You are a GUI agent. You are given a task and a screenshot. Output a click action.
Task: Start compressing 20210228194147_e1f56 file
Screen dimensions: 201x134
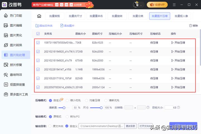(x=178, y=69)
